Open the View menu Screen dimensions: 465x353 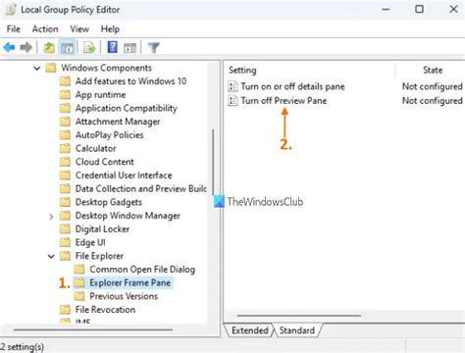coord(79,29)
